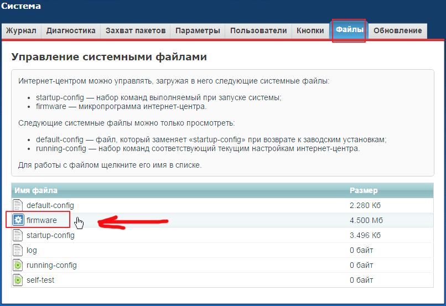The height and width of the screenshot is (306, 446).
Task: Click the running-config green icon
Action: (18, 265)
